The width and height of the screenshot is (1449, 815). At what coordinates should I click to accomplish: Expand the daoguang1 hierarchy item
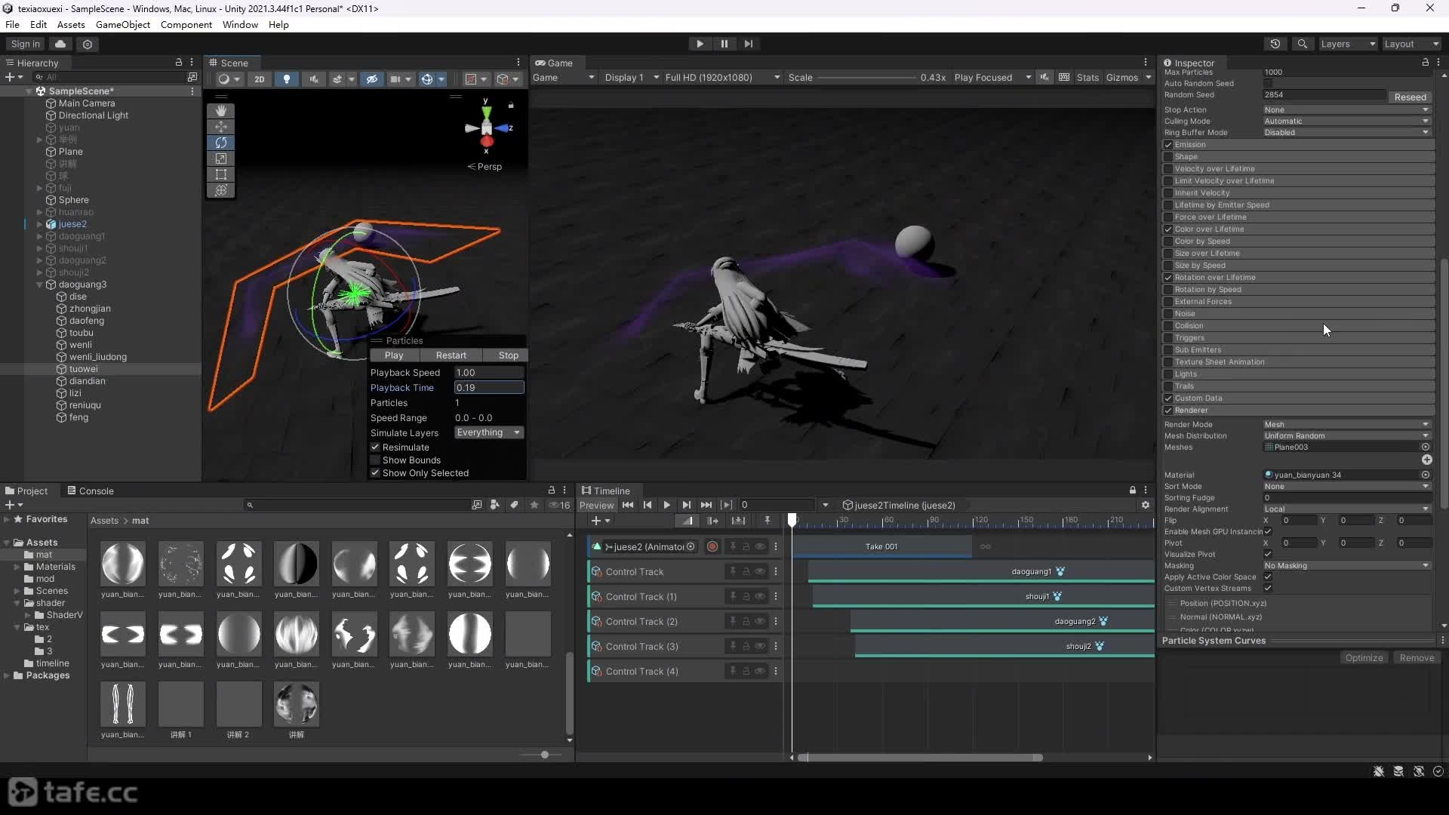pyautogui.click(x=39, y=236)
